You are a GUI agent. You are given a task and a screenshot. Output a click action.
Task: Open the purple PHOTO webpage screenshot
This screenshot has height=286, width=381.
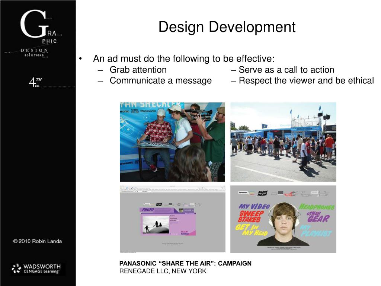173,219
